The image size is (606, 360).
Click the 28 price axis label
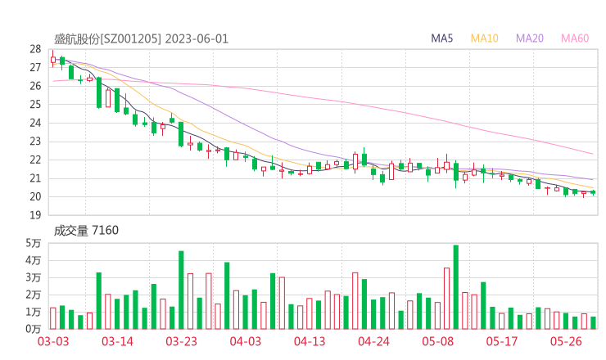coord(35,49)
